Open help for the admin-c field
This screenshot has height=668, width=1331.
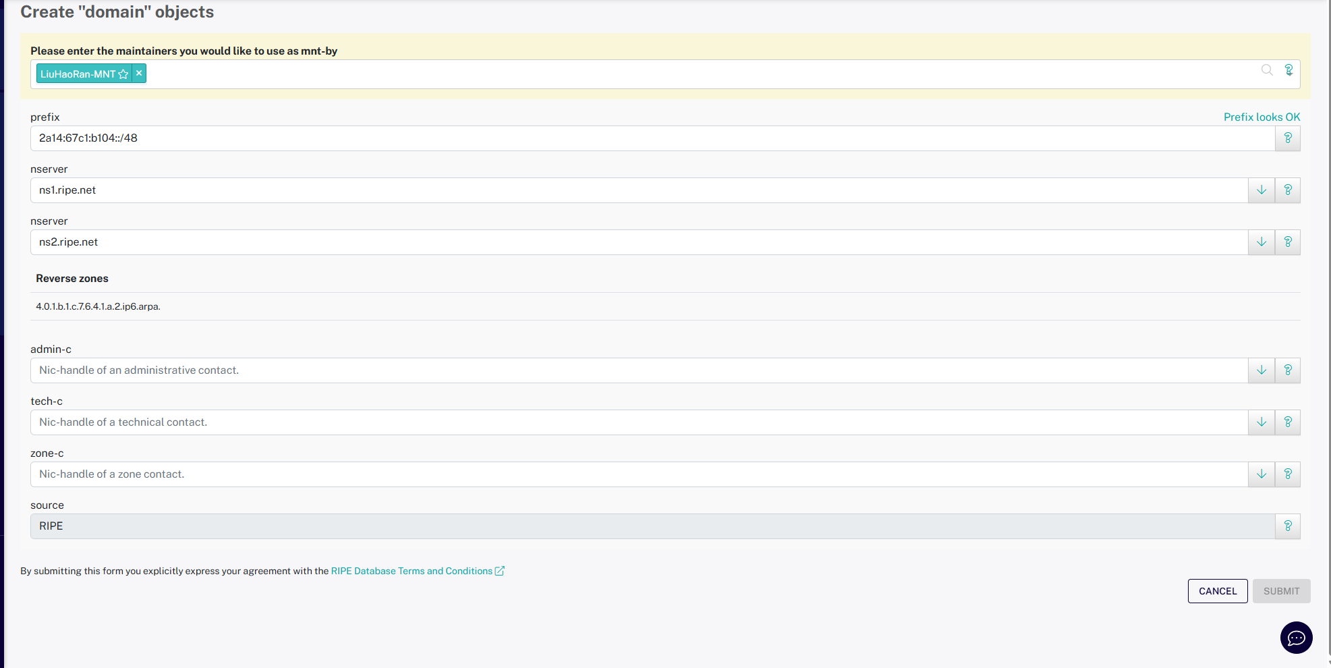tap(1288, 370)
